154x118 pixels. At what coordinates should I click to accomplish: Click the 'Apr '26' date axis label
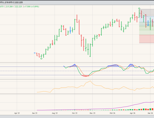pos(132,113)
